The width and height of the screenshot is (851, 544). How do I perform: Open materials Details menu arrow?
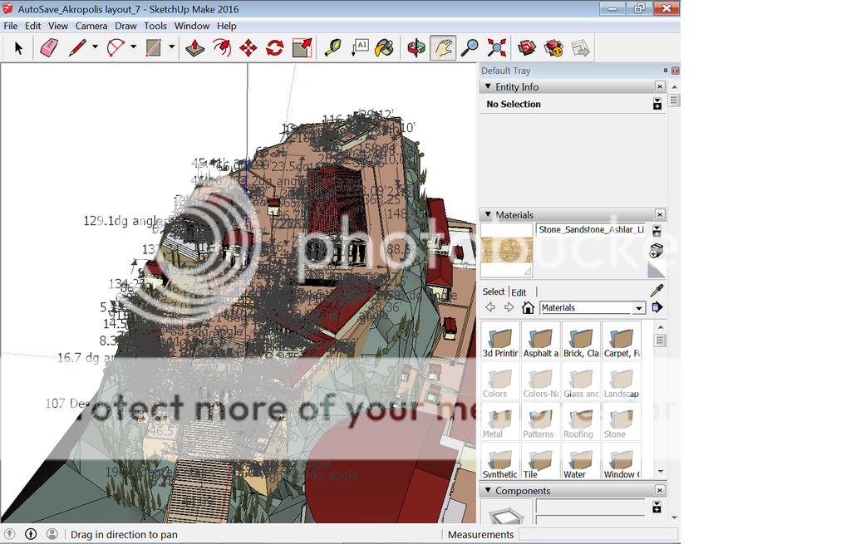(x=657, y=307)
